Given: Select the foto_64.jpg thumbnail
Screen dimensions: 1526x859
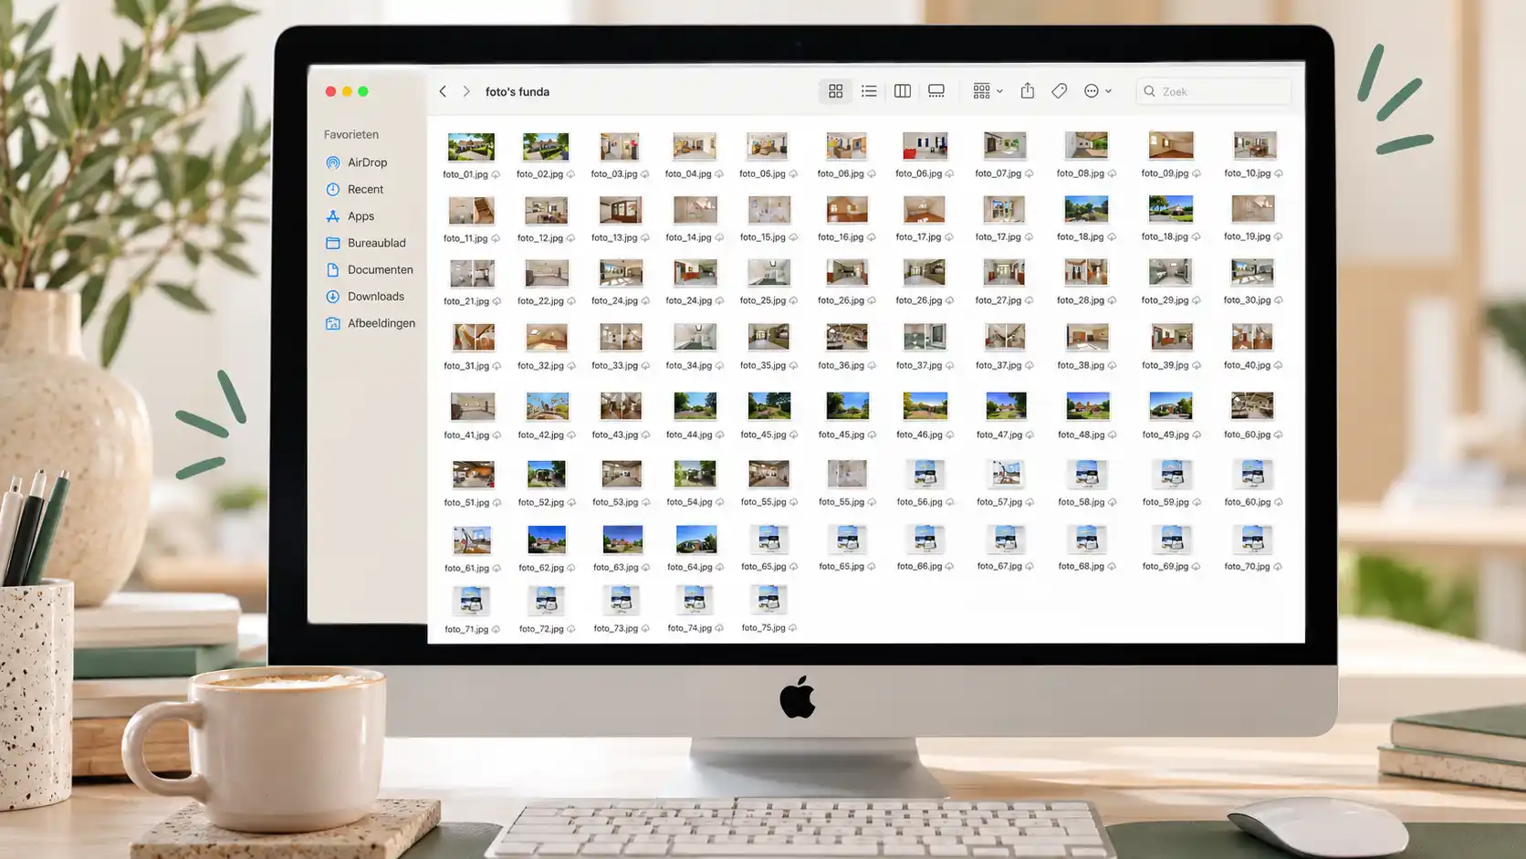Looking at the screenshot, I should [695, 539].
